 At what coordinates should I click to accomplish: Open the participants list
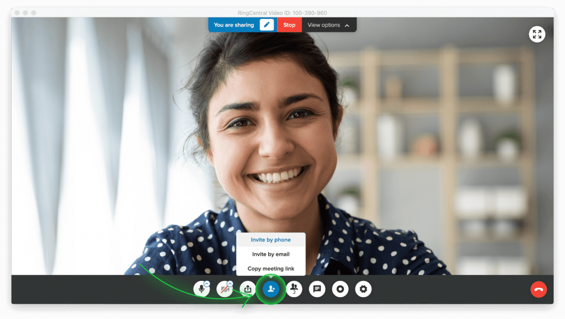[294, 289]
